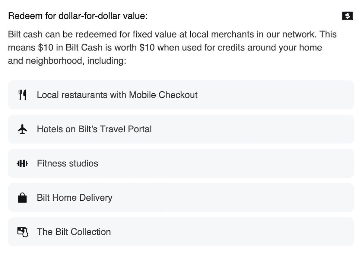Open the Bilt Home Delivery label
Screen dimensions: 362x255
click(x=75, y=198)
